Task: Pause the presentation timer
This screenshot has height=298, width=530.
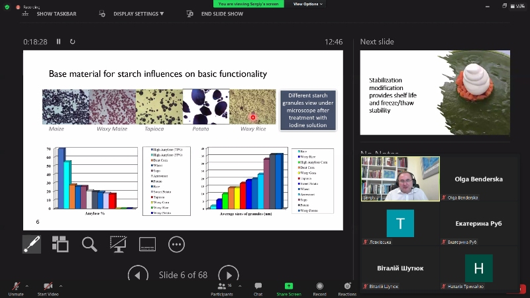Action: (58, 42)
